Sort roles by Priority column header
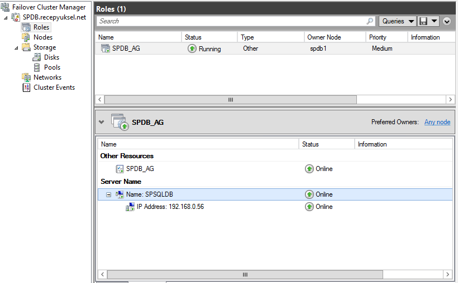458x283 pixels. [x=387, y=37]
